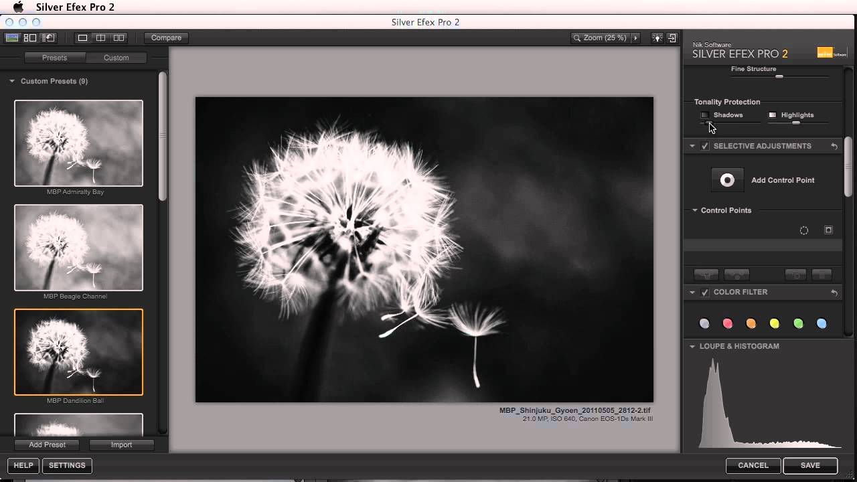
Task: Click the Compare button
Action: (166, 38)
